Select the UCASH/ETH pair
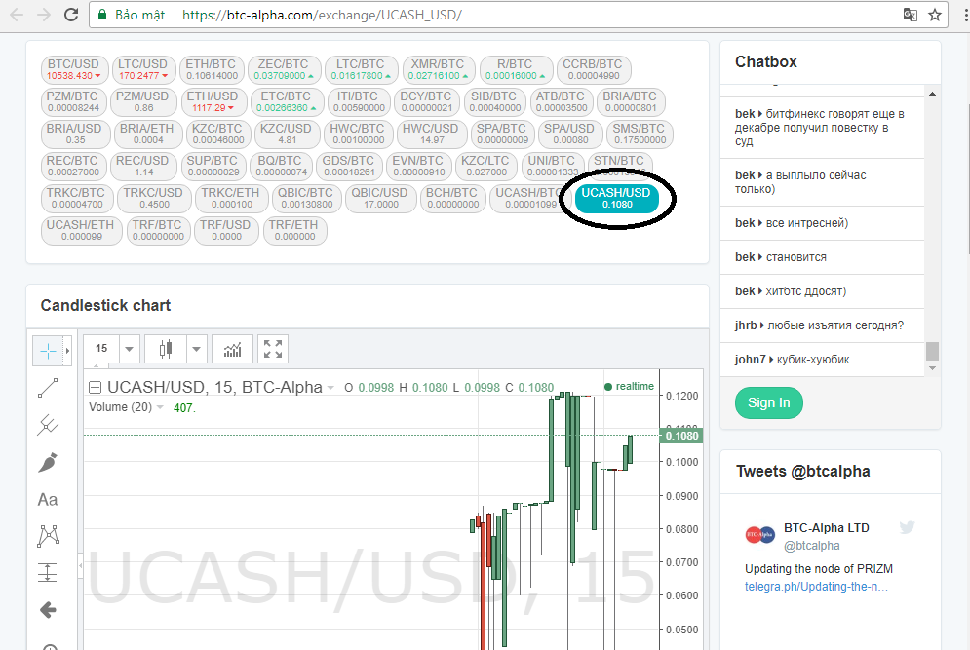 click(81, 230)
